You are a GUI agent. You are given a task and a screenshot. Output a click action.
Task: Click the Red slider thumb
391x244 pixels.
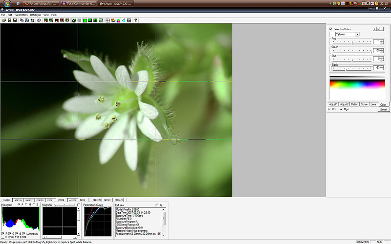[352, 43]
